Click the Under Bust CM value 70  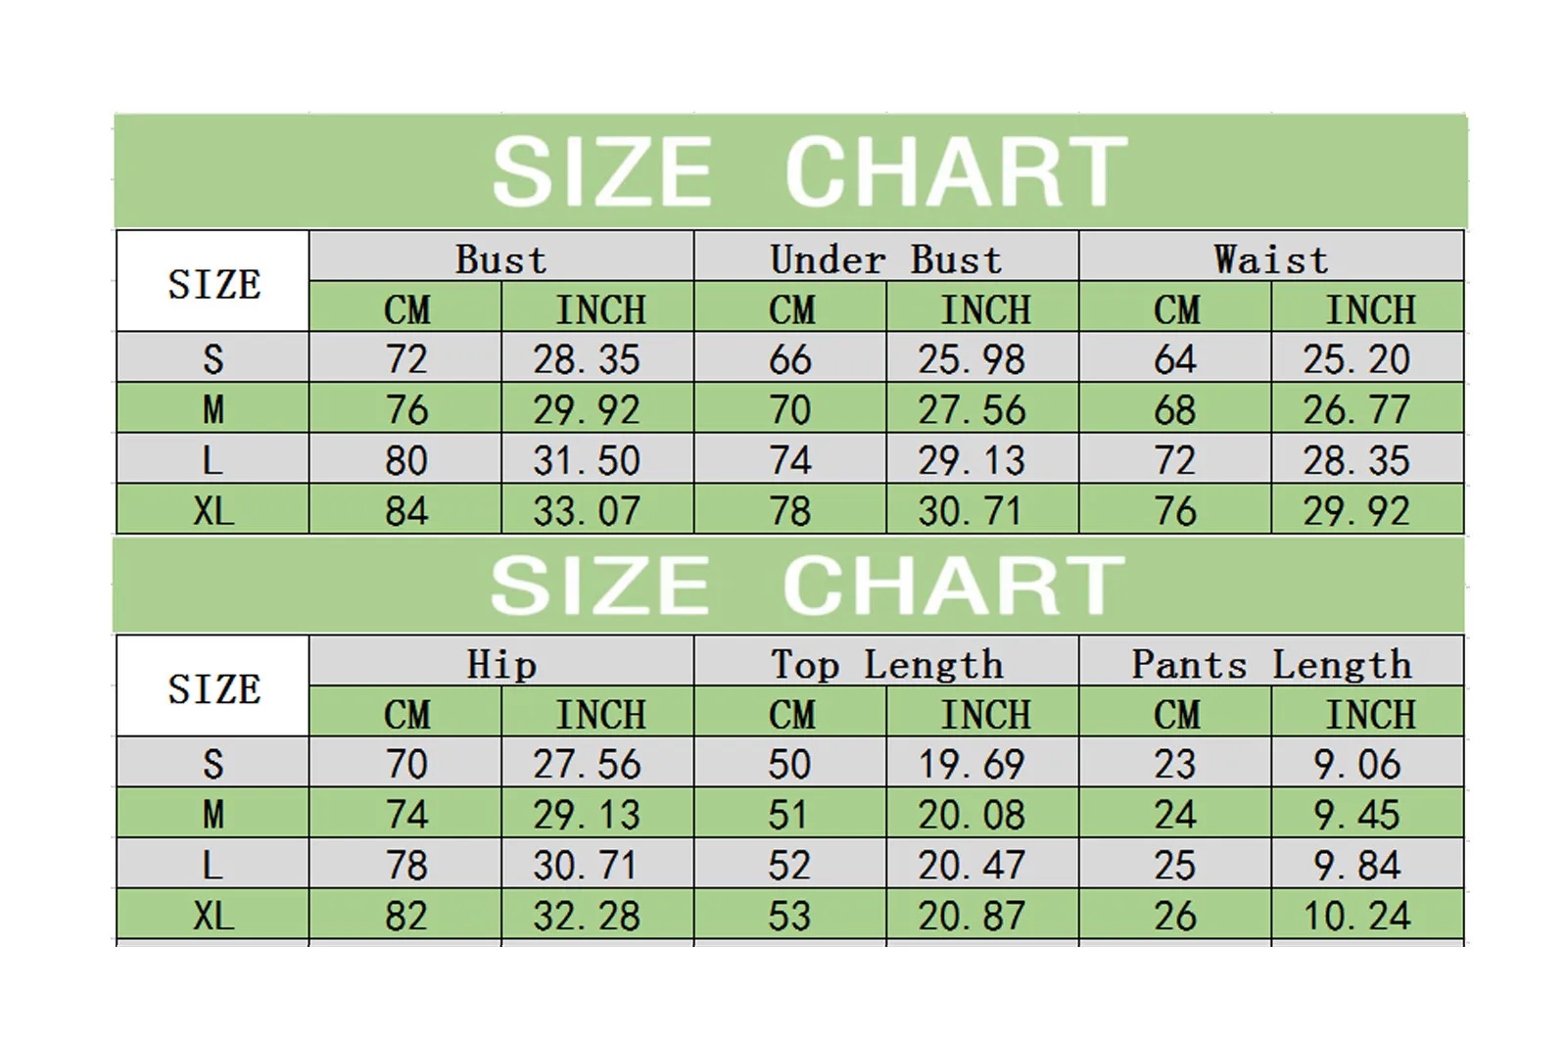tap(789, 410)
